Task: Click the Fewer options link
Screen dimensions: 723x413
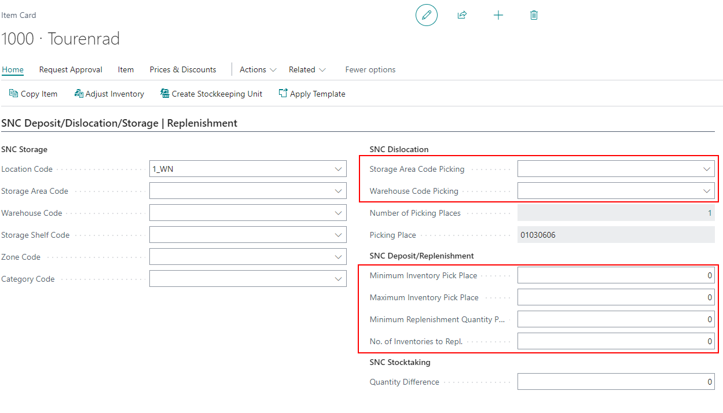Action: pos(370,69)
